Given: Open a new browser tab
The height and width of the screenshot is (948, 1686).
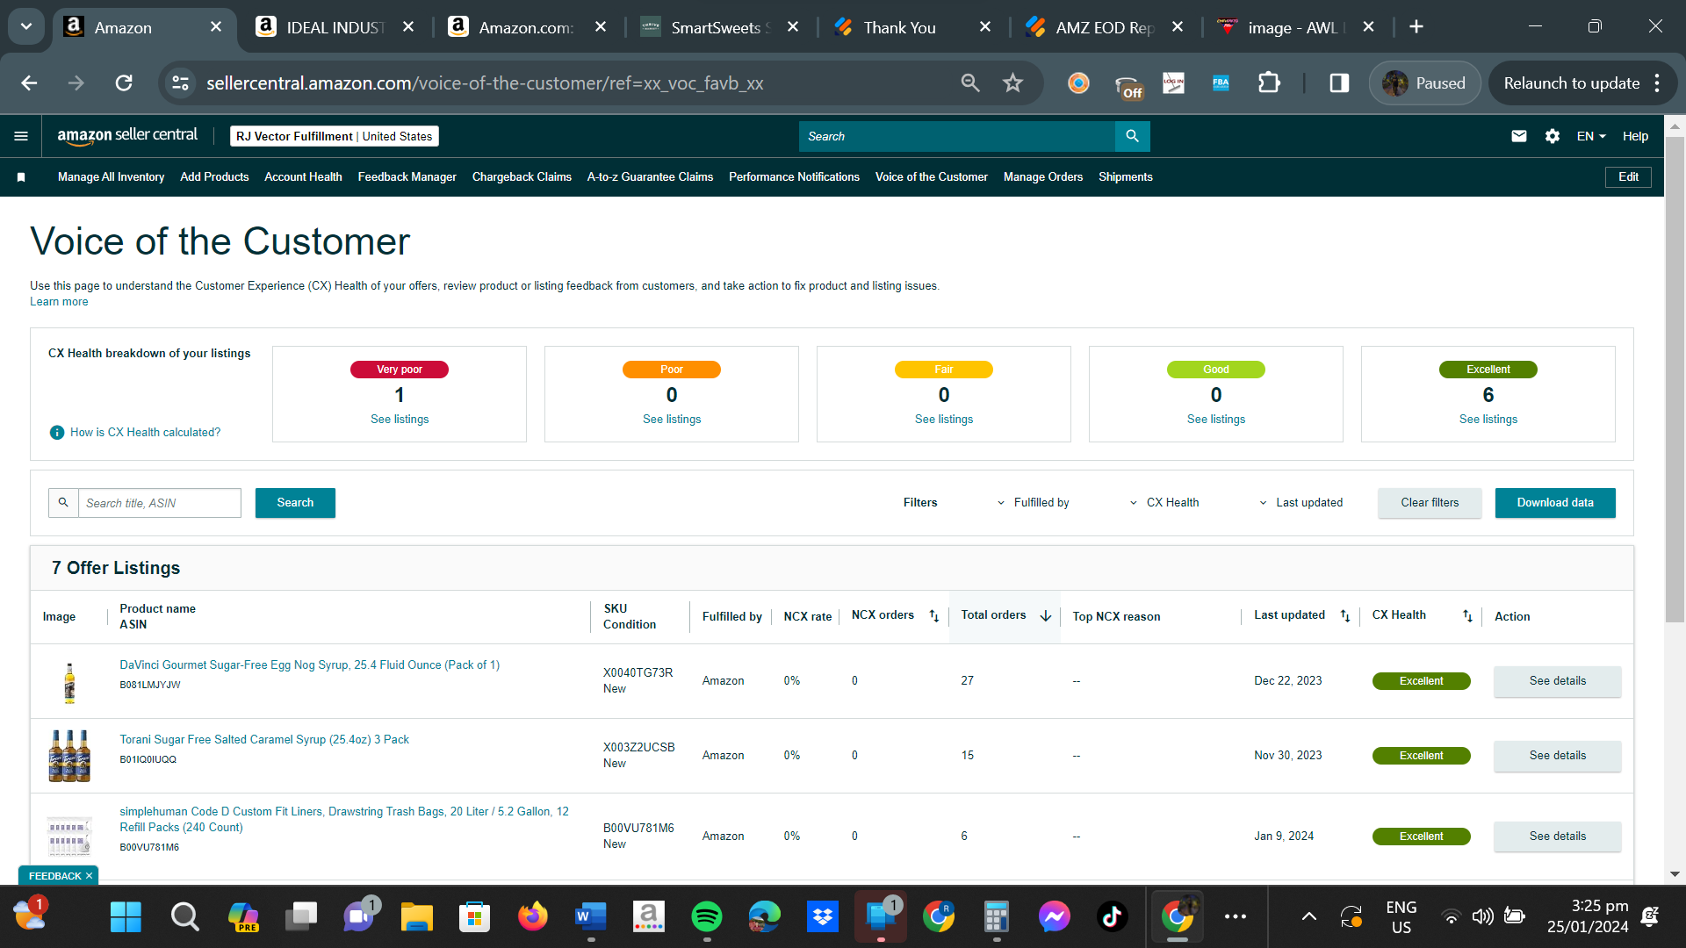Looking at the screenshot, I should click(1416, 27).
